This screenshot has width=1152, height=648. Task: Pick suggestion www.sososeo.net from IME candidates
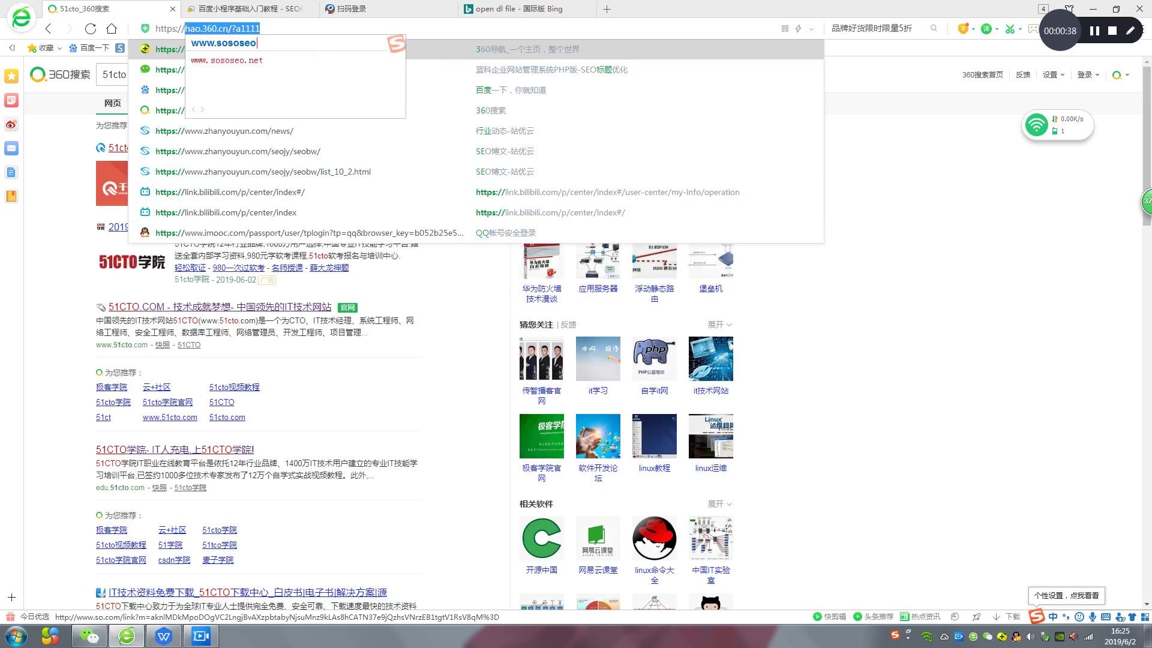click(x=227, y=61)
